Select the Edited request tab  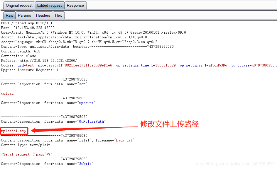pos(50,6)
